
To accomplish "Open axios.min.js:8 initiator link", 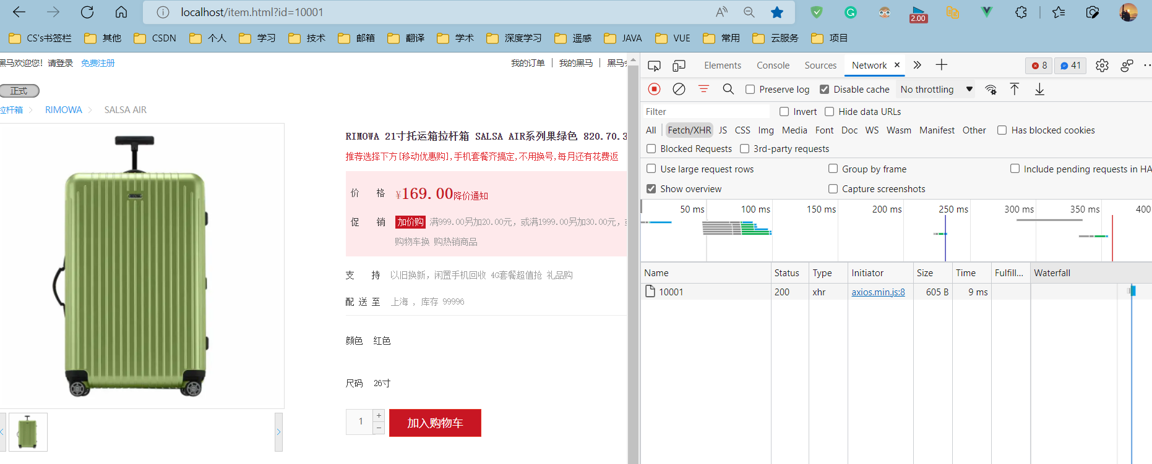I will (x=878, y=292).
